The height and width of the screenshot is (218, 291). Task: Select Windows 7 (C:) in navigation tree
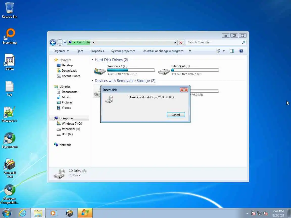click(69, 124)
